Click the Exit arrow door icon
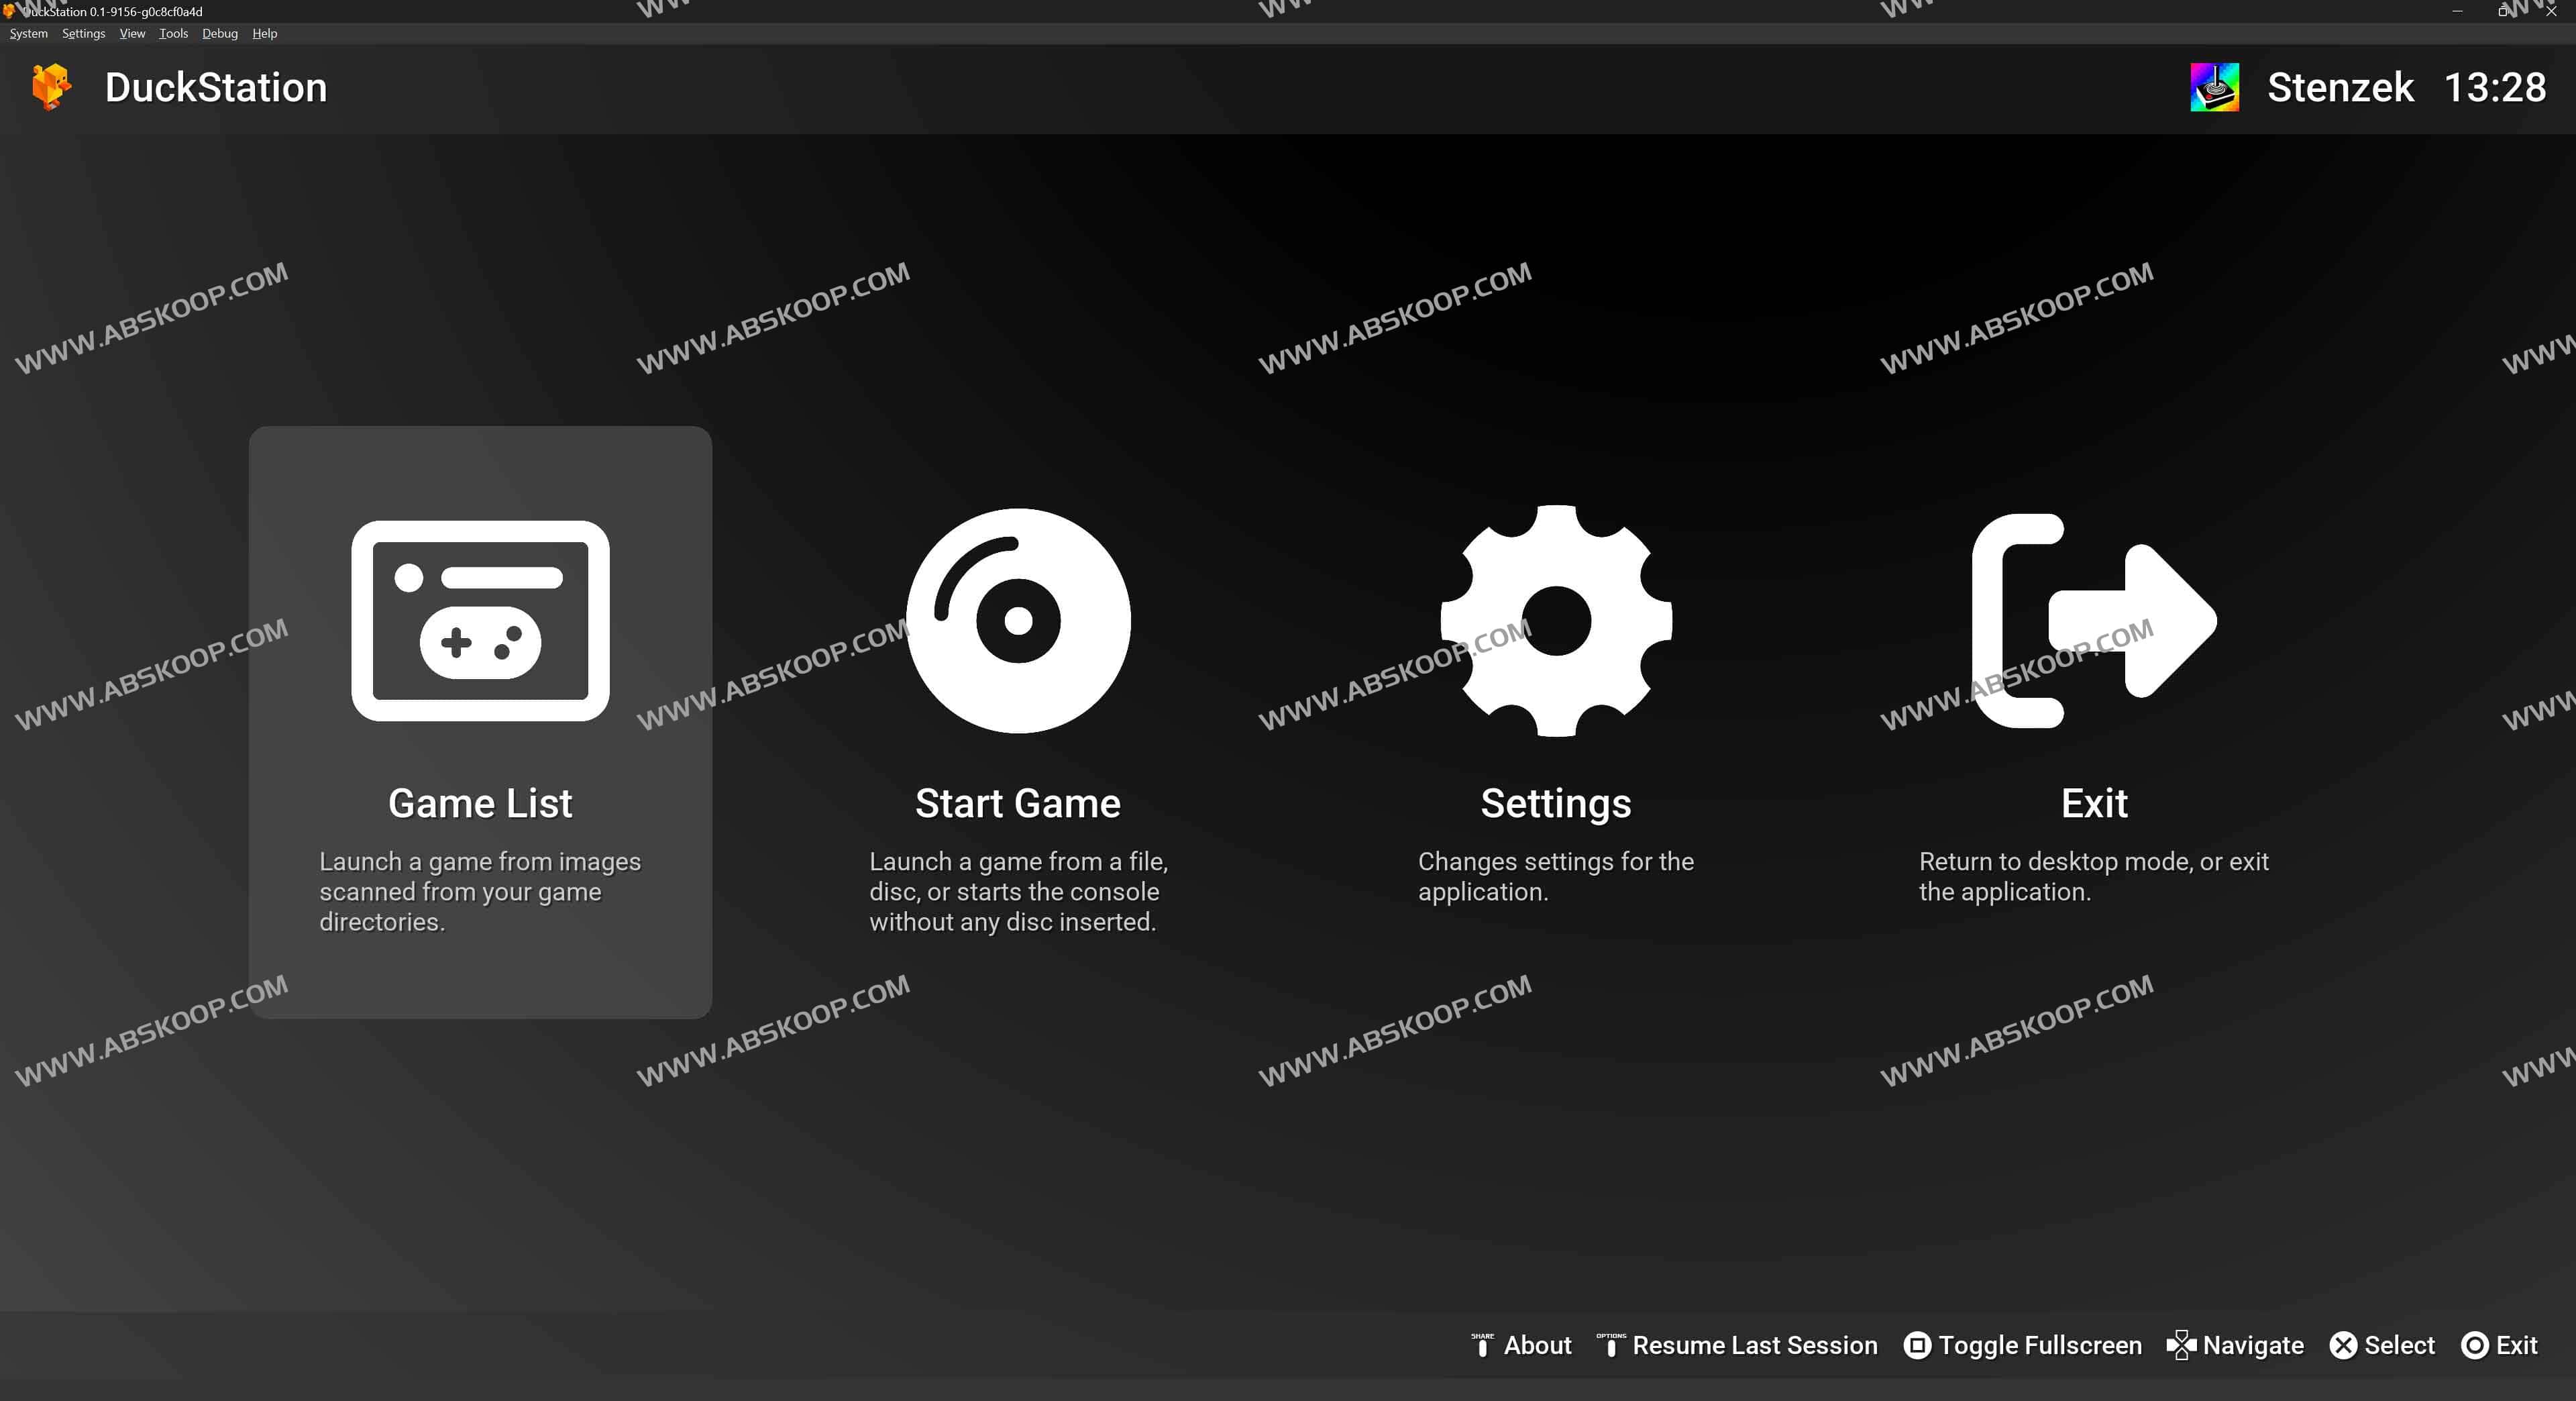This screenshot has width=2576, height=1401. click(2094, 620)
